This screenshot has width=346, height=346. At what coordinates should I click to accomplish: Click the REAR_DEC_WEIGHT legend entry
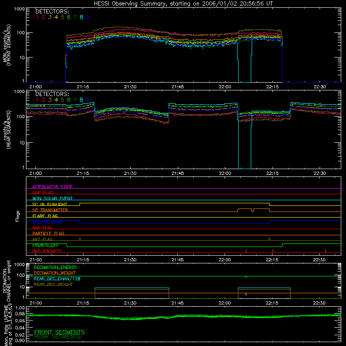coord(53,285)
